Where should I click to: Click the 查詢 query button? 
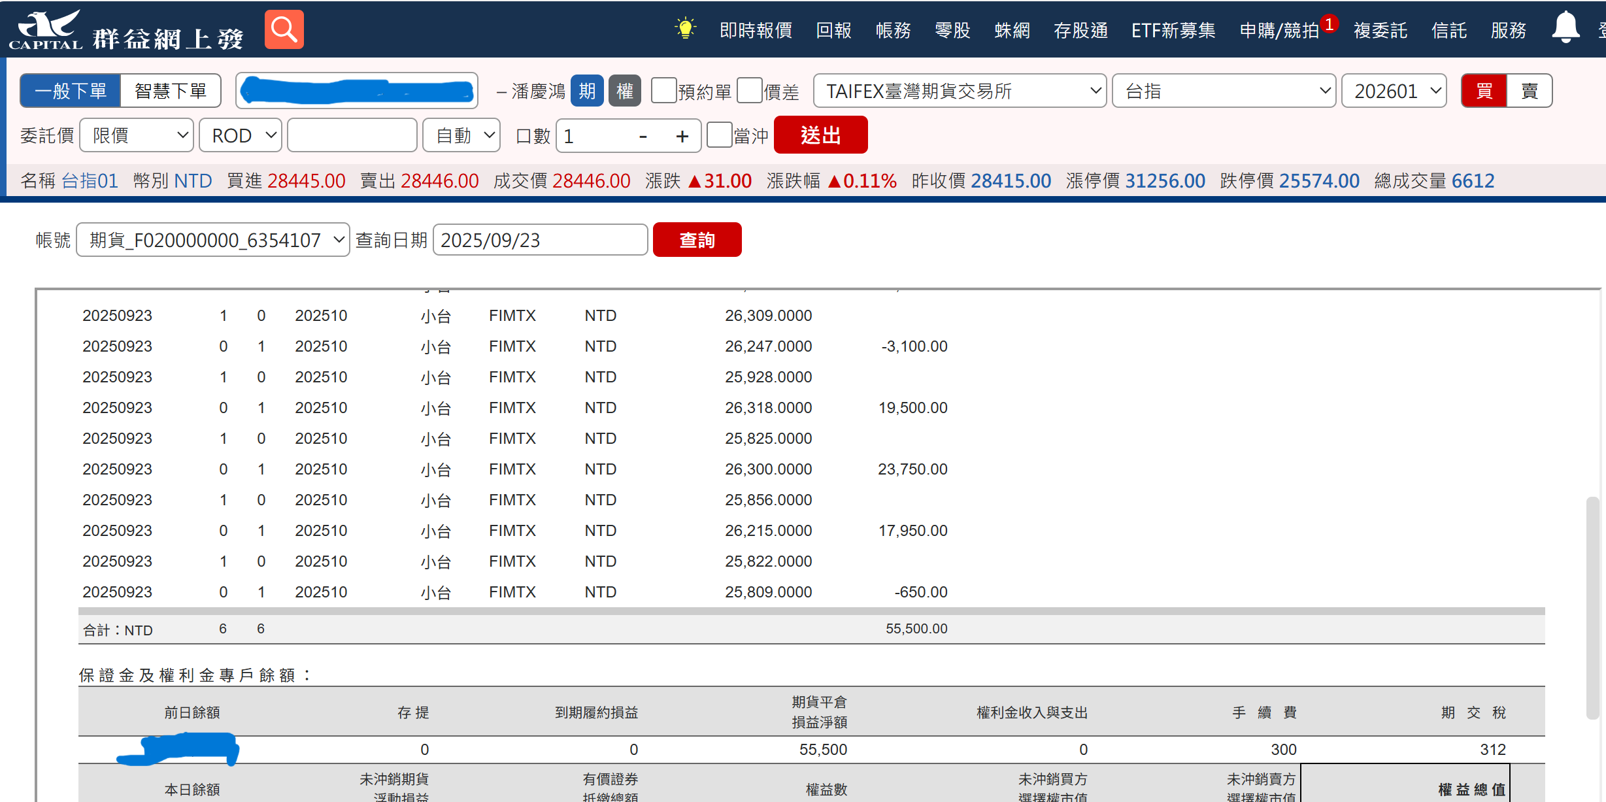pyautogui.click(x=697, y=240)
